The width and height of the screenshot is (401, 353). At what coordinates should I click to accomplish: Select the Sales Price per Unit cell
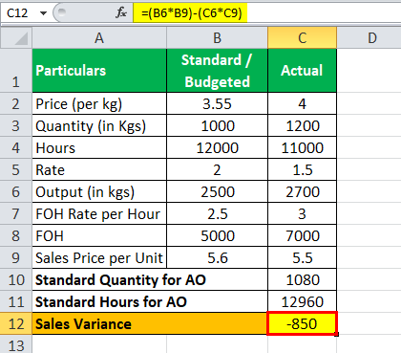coord(99,257)
